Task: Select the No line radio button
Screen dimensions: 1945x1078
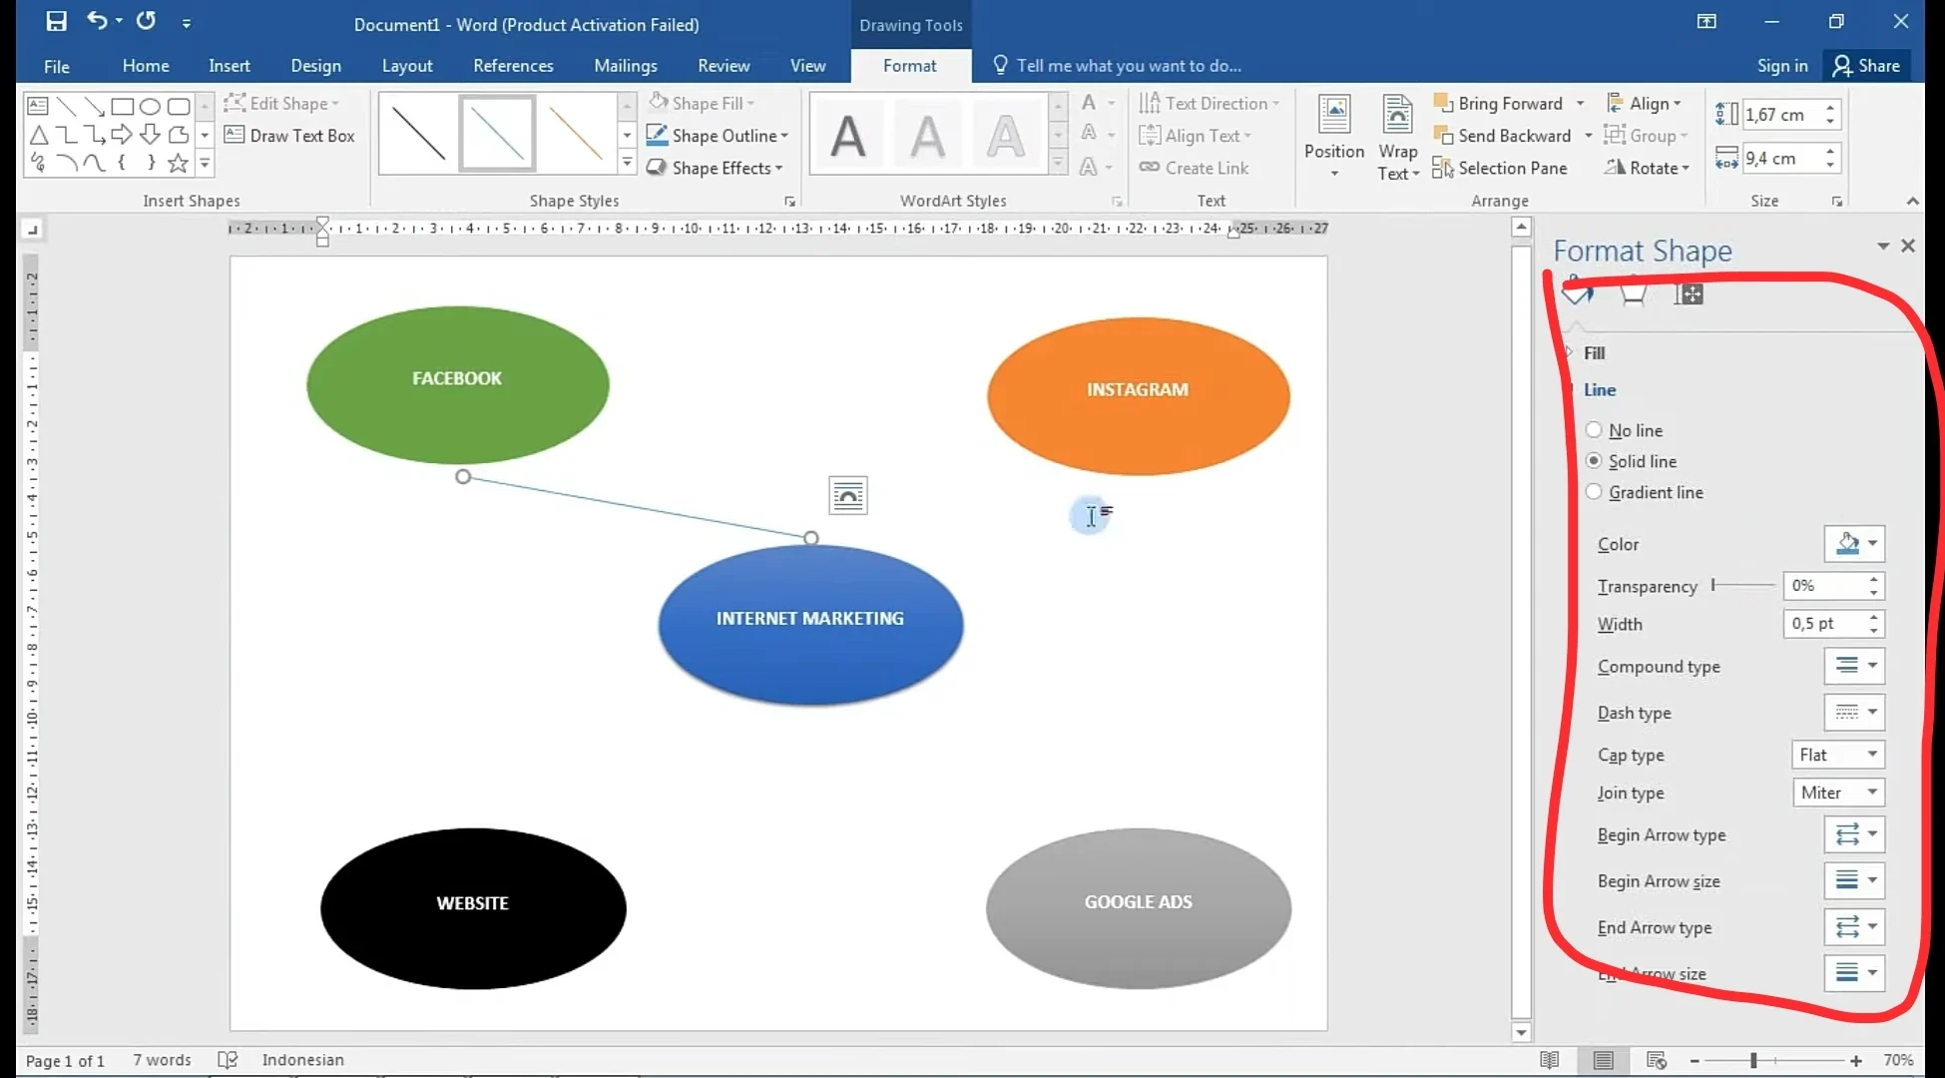Action: 1592,429
